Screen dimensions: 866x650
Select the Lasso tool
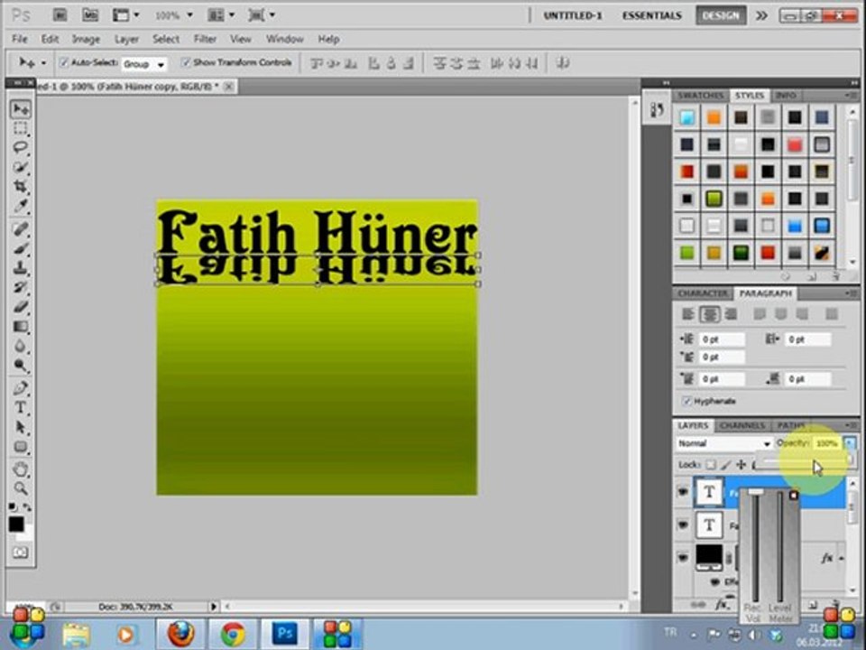point(21,147)
